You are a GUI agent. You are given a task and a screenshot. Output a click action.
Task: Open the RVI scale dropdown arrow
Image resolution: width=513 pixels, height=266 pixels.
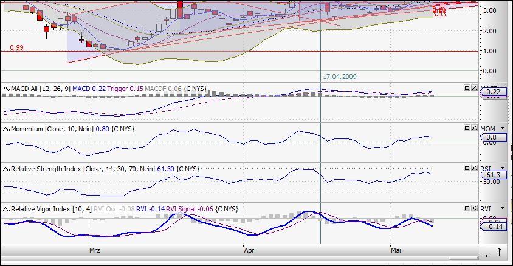[x=503, y=208]
